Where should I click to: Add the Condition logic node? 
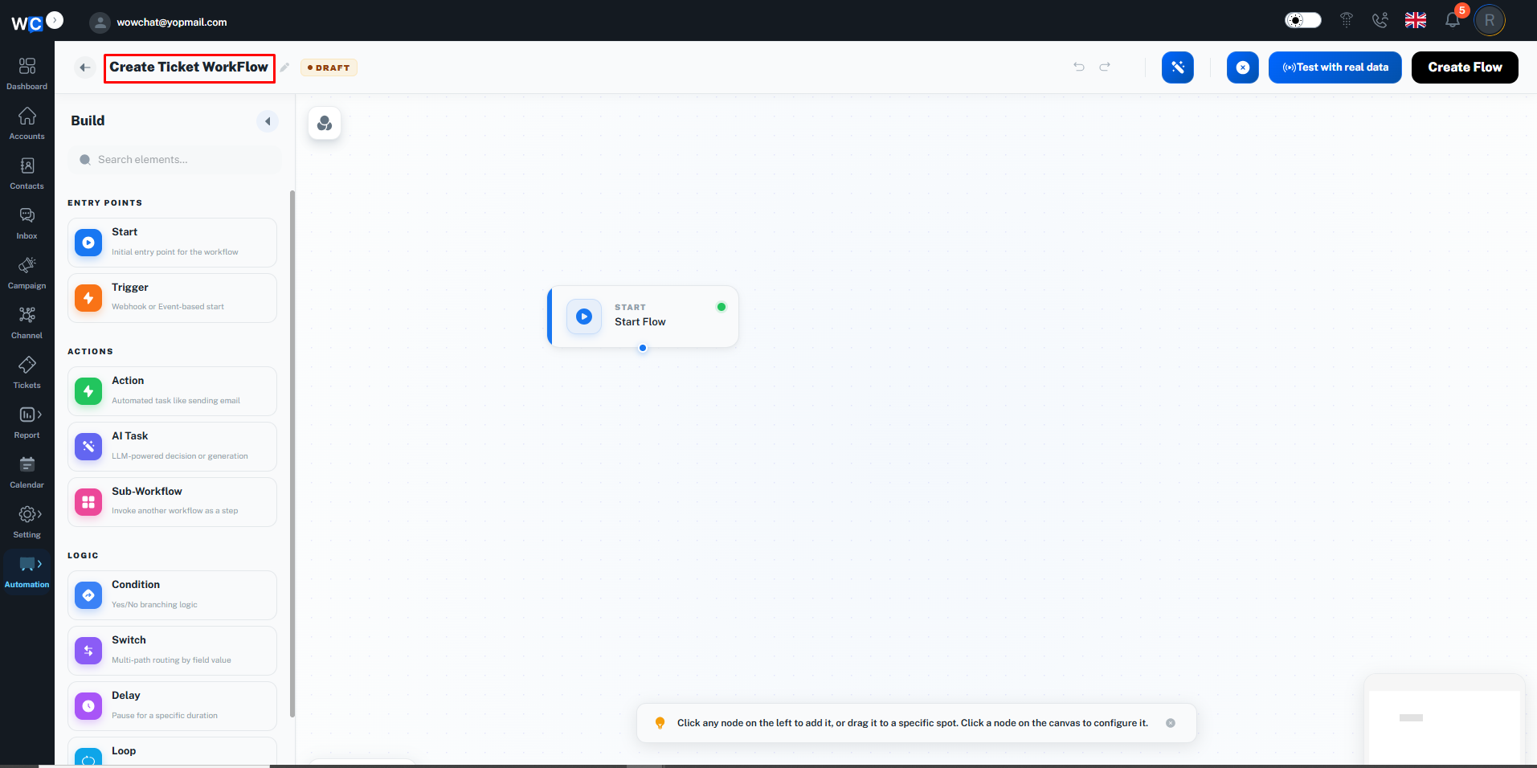pos(172,595)
